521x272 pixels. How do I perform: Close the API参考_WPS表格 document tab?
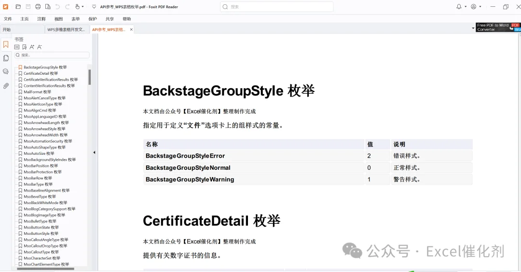(x=131, y=29)
